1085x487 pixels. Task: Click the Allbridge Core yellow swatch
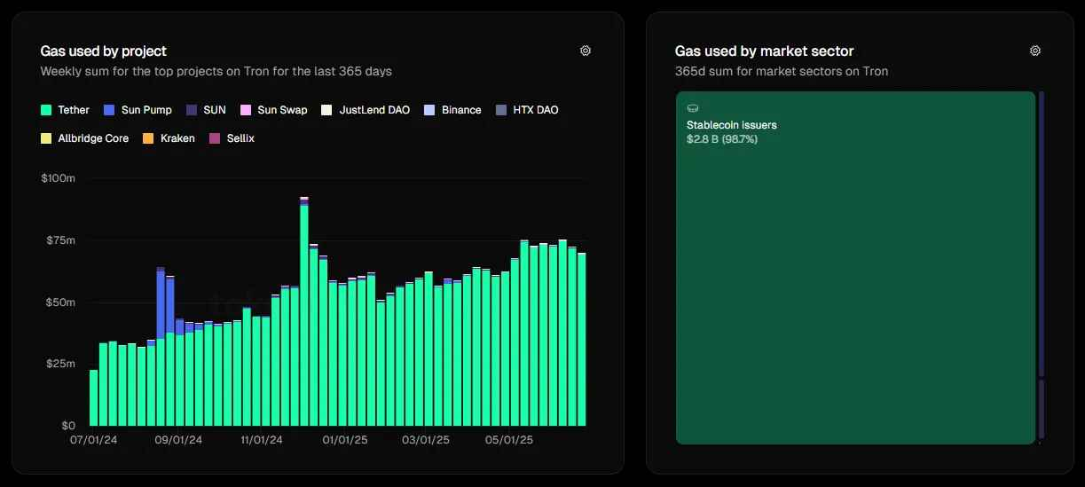pyautogui.click(x=46, y=138)
